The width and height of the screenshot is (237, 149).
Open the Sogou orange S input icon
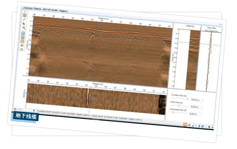(185, 125)
